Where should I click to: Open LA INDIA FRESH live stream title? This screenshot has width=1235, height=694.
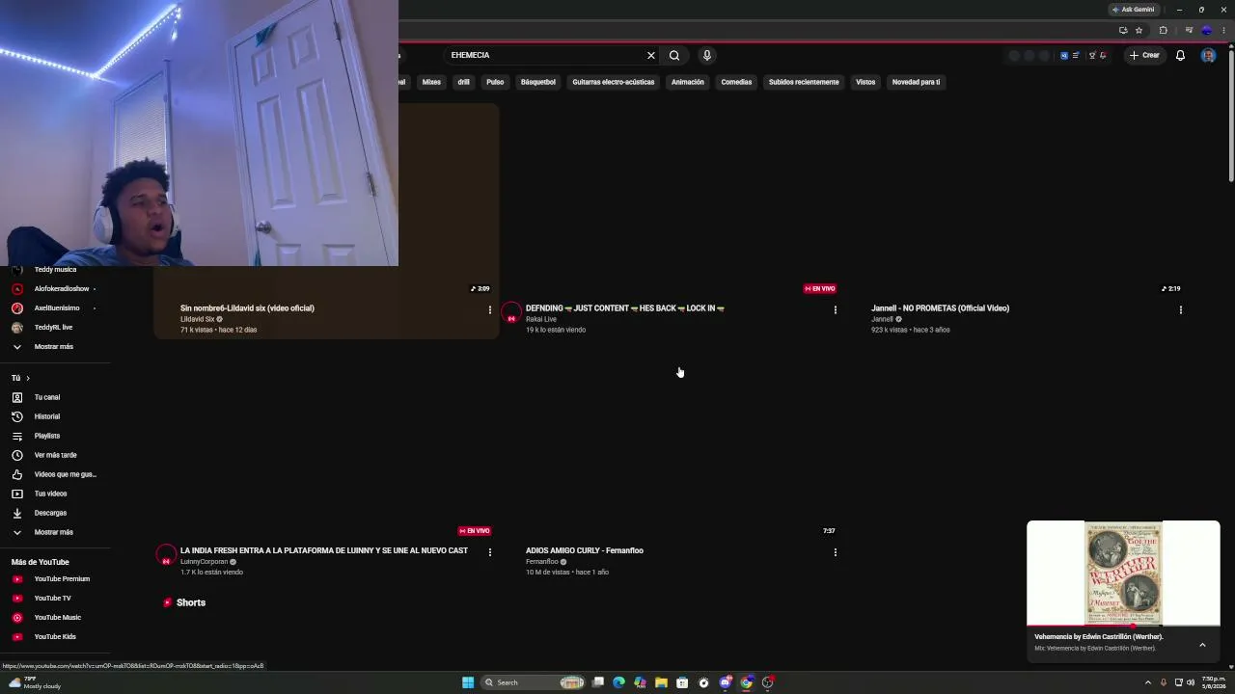tap(324, 550)
